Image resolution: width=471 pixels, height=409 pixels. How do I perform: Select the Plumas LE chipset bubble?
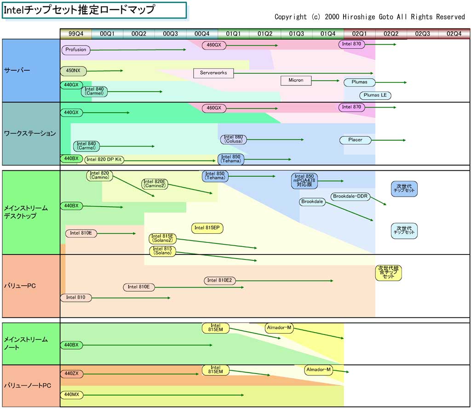pyautogui.click(x=375, y=95)
